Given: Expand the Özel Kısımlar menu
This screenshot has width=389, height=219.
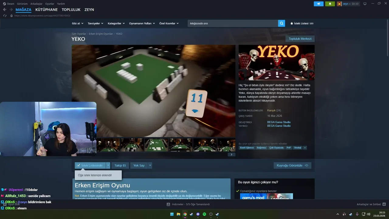Looking at the screenshot, I should (x=169, y=23).
